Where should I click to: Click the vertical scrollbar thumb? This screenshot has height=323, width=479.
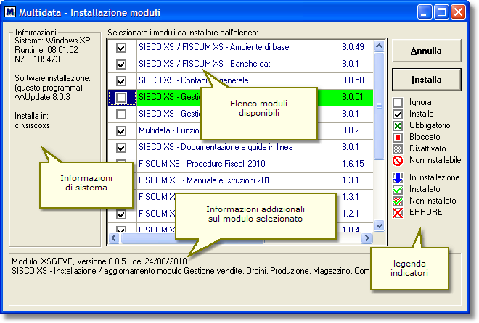coord(379,106)
